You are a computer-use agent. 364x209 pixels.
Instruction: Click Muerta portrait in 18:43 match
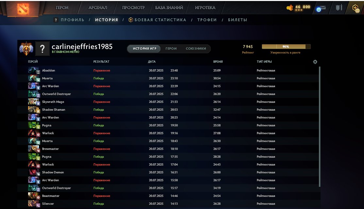click(x=34, y=141)
